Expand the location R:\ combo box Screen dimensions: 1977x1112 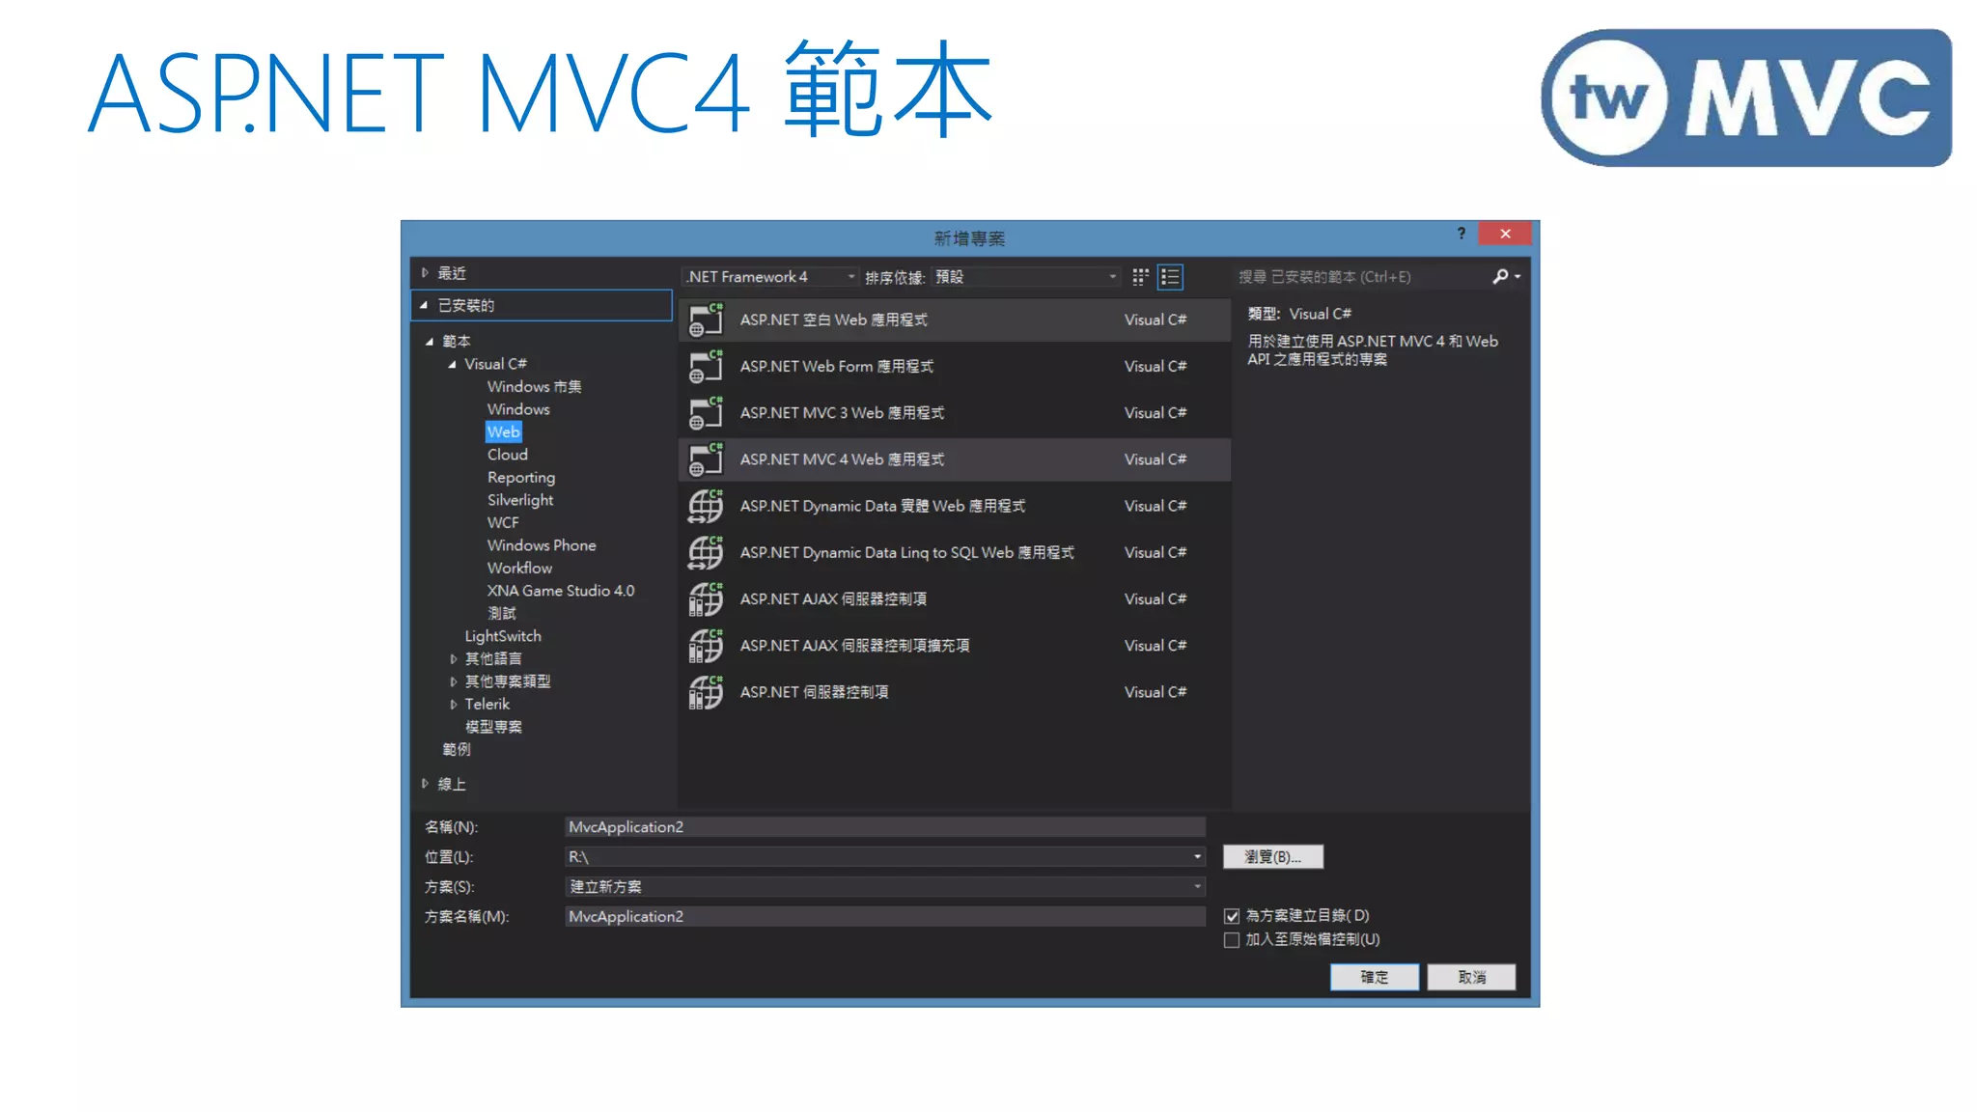[x=1197, y=857]
